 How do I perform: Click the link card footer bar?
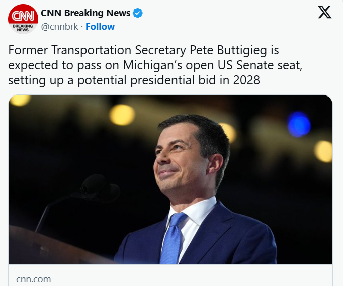coord(171,279)
